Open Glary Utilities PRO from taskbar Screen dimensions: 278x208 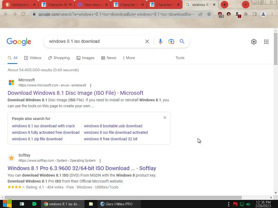click(119, 204)
